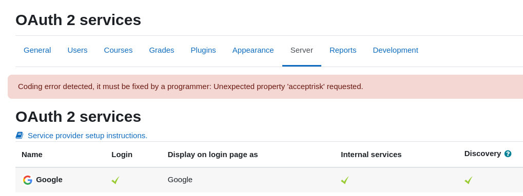Select the Server tab
Screen dimensions: 523x196
click(x=301, y=50)
